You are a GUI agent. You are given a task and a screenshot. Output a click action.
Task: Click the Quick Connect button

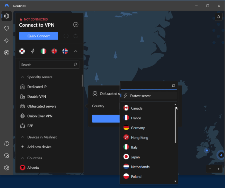pyautogui.click(x=39, y=36)
